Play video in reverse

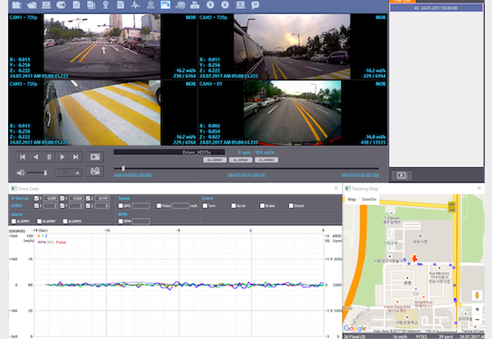(36, 156)
